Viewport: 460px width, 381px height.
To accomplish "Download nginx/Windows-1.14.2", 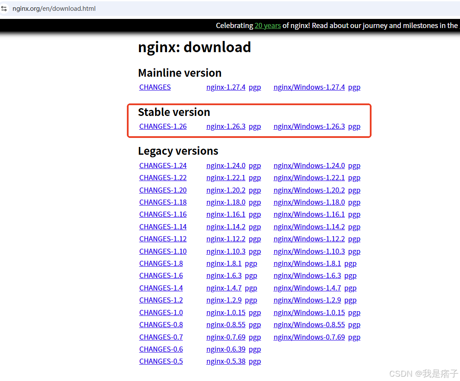I will click(309, 227).
